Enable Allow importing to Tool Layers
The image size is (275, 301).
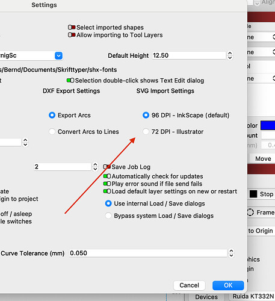(72, 35)
